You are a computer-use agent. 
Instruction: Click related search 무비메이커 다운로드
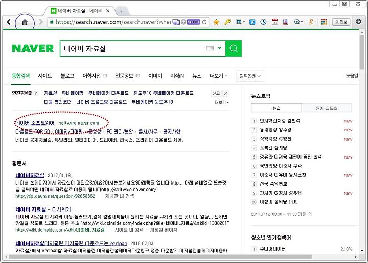[108, 93]
